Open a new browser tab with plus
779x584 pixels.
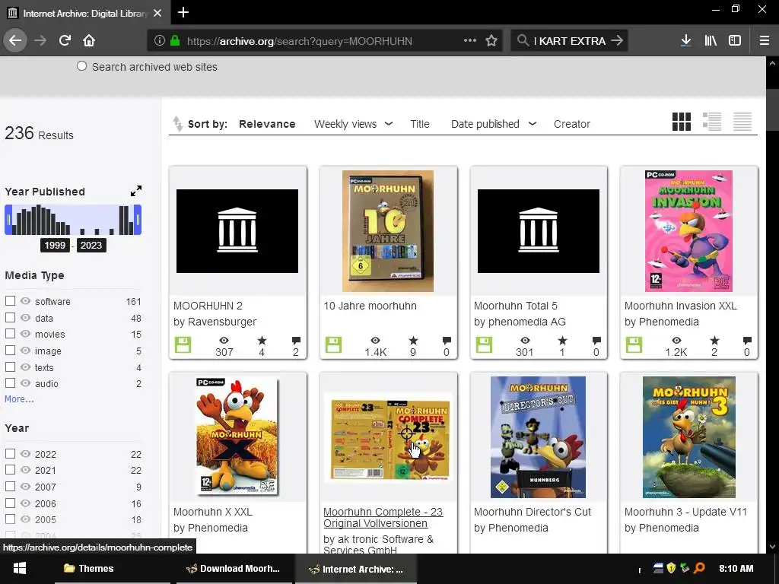coord(183,12)
